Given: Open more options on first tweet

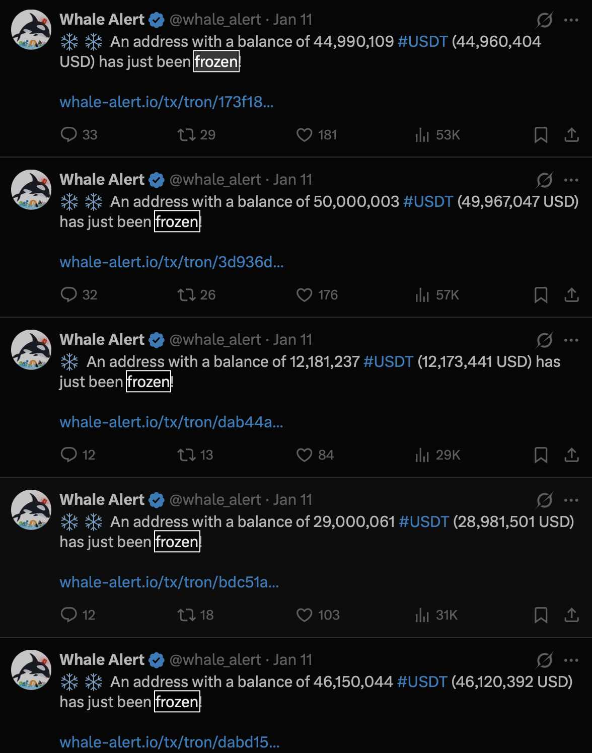Looking at the screenshot, I should 571,20.
